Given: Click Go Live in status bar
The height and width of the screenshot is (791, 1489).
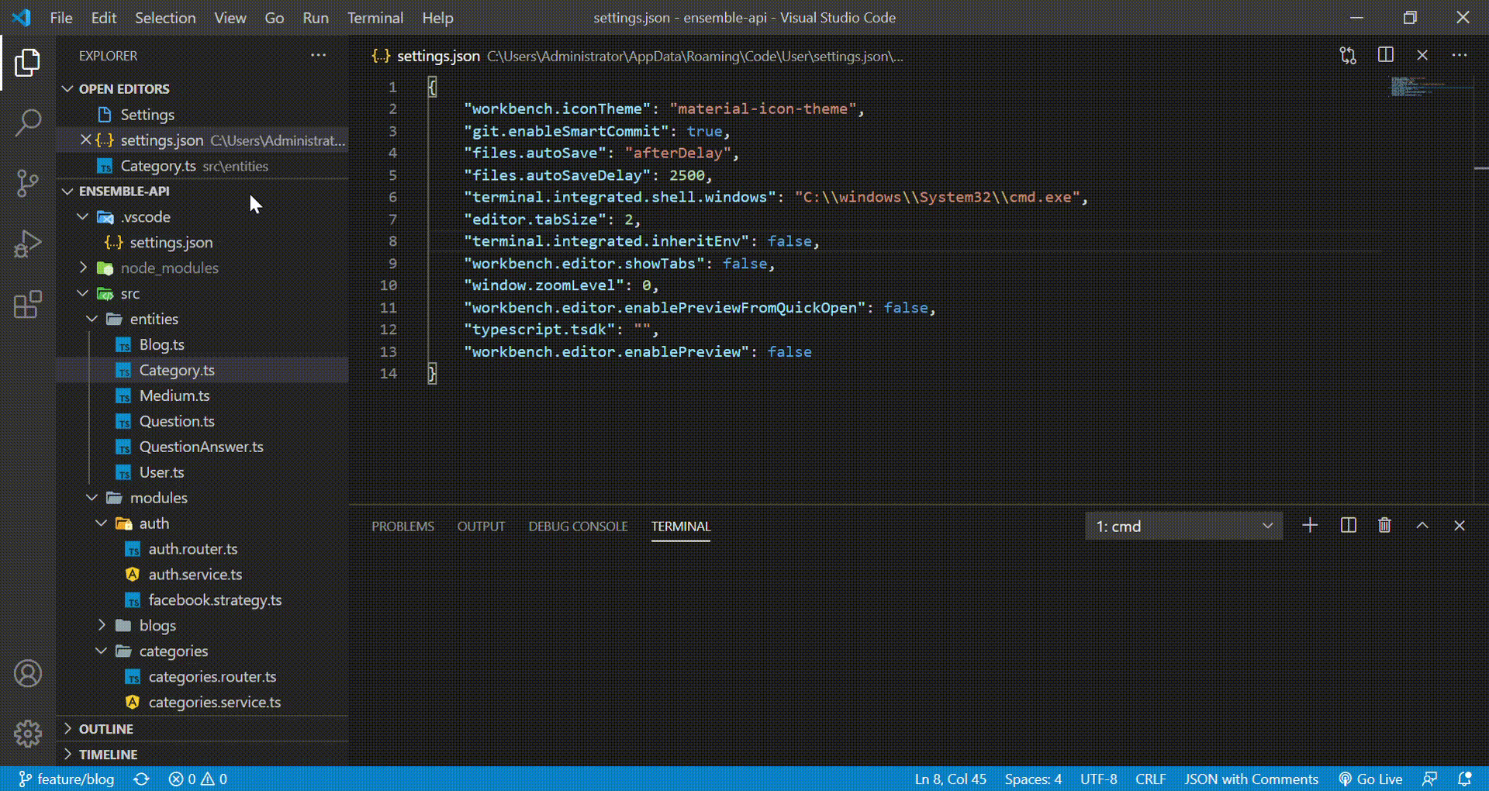Looking at the screenshot, I should (x=1370, y=779).
